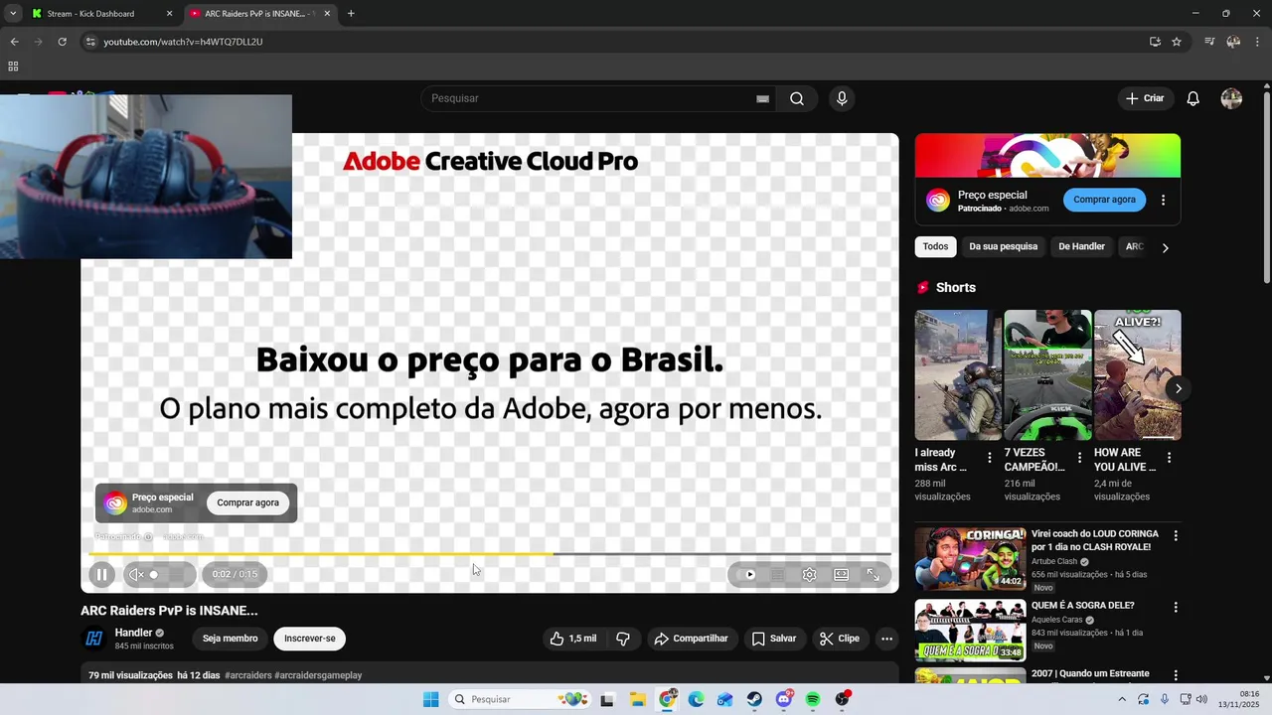Viewport: 1272px width, 715px height.
Task: Go back to the previous page
Action: [14, 42]
